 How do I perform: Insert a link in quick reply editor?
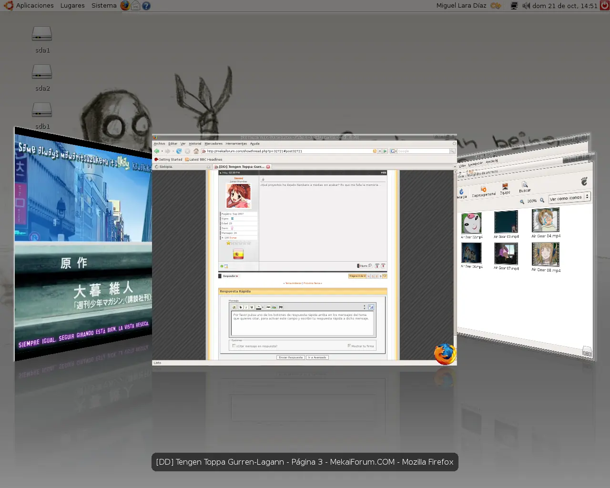point(268,307)
